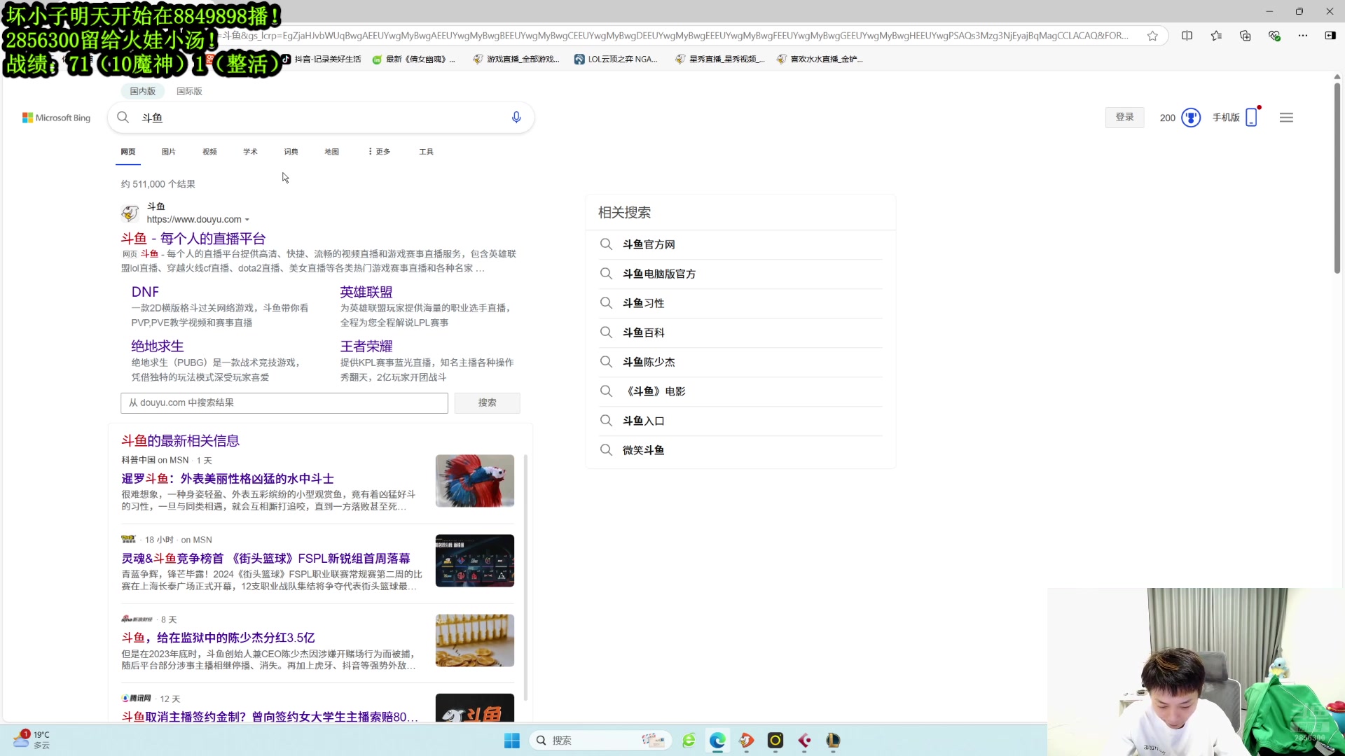Screen dimensions: 1345x756
Task: Open the FSPL basketball news thumbnail
Action: 475,561
